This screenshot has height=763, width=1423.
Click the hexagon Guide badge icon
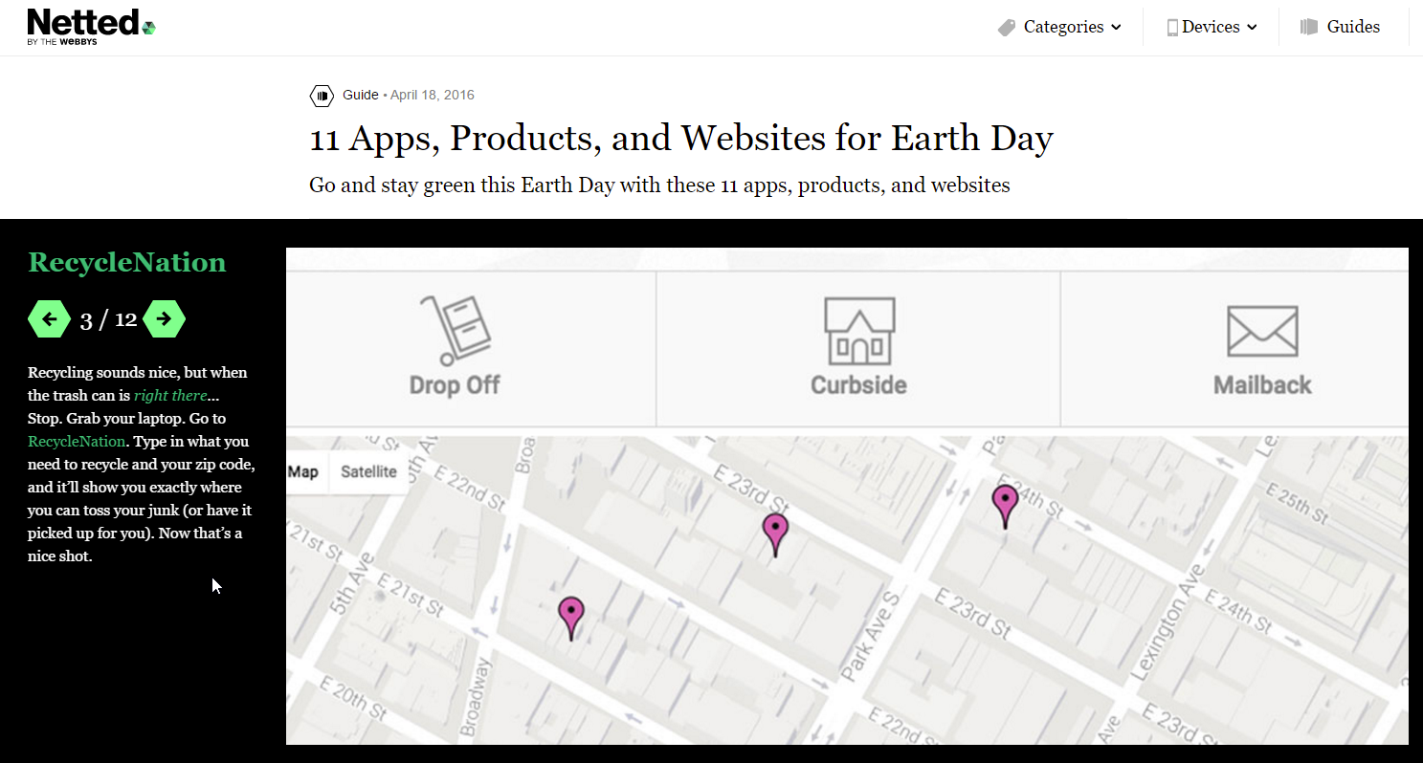click(x=322, y=96)
